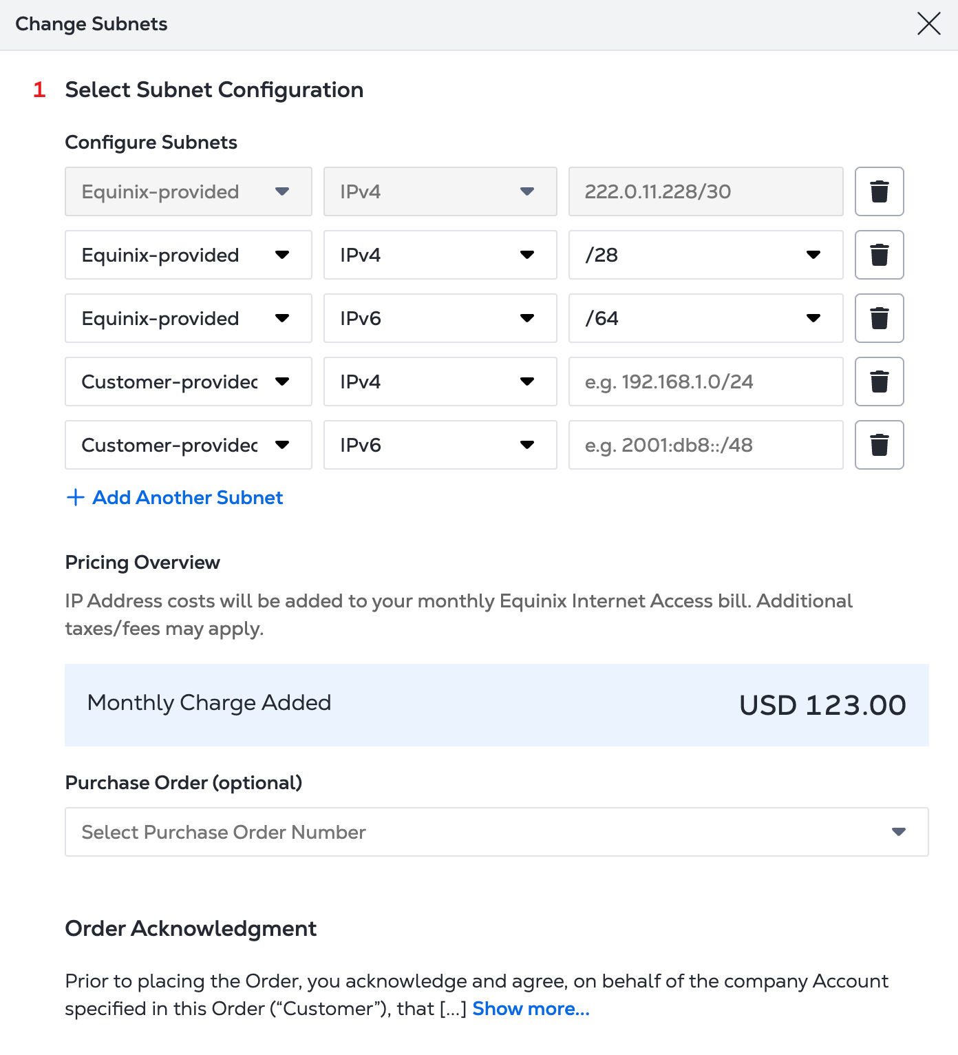The height and width of the screenshot is (1055, 958).
Task: Click the plus icon to add subnet
Action: (x=75, y=497)
